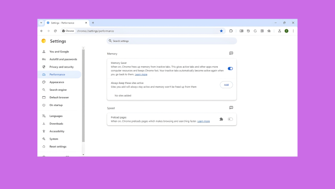Open Autofill and passwords settings
The image size is (335, 189).
click(59, 59)
